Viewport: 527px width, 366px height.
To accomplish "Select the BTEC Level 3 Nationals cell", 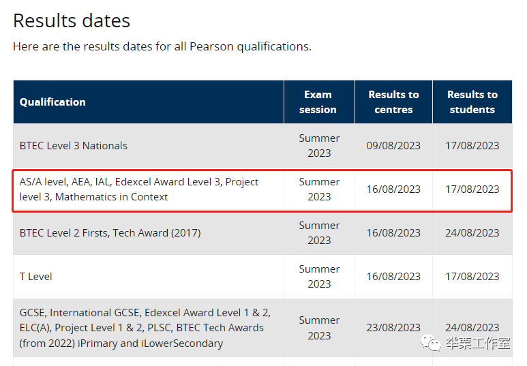I will [73, 146].
